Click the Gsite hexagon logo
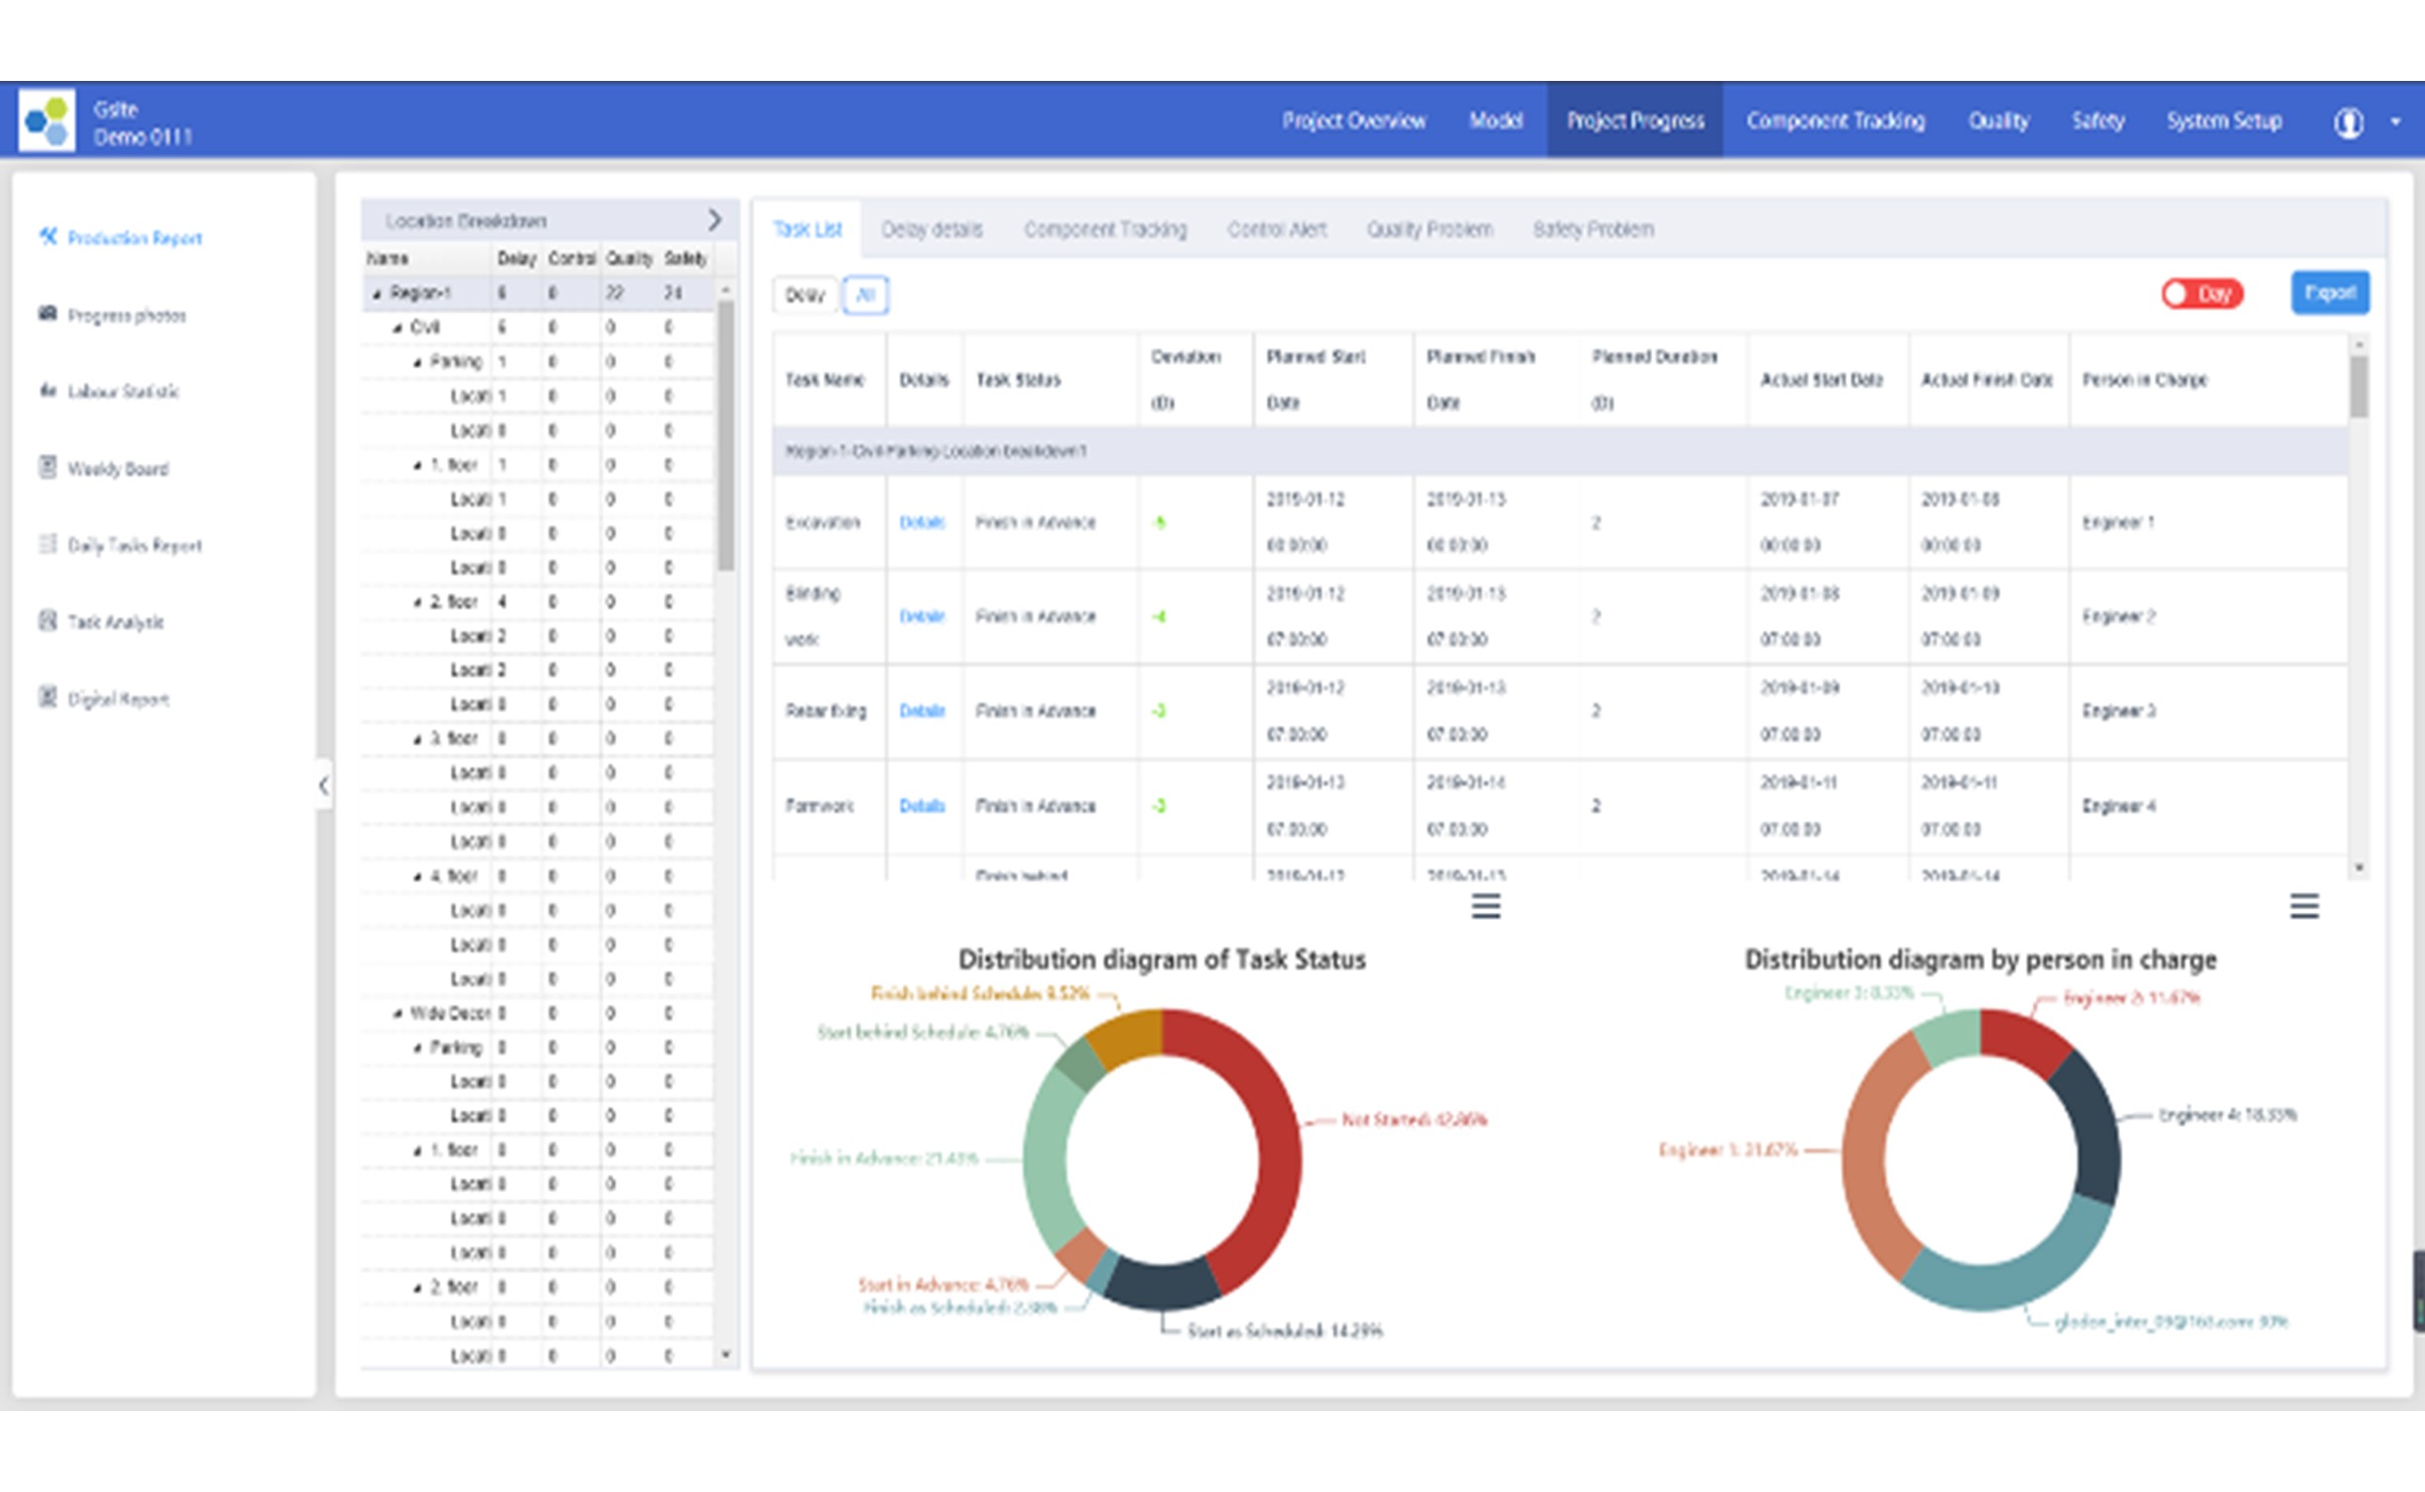2425x1492 pixels. tap(46, 120)
